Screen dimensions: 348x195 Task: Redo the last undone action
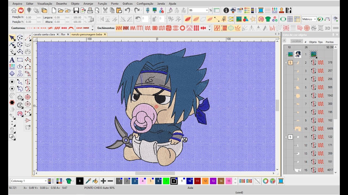point(137,11)
